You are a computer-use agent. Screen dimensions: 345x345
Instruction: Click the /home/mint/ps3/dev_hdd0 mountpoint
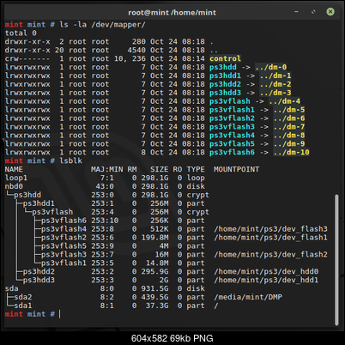tap(266, 271)
